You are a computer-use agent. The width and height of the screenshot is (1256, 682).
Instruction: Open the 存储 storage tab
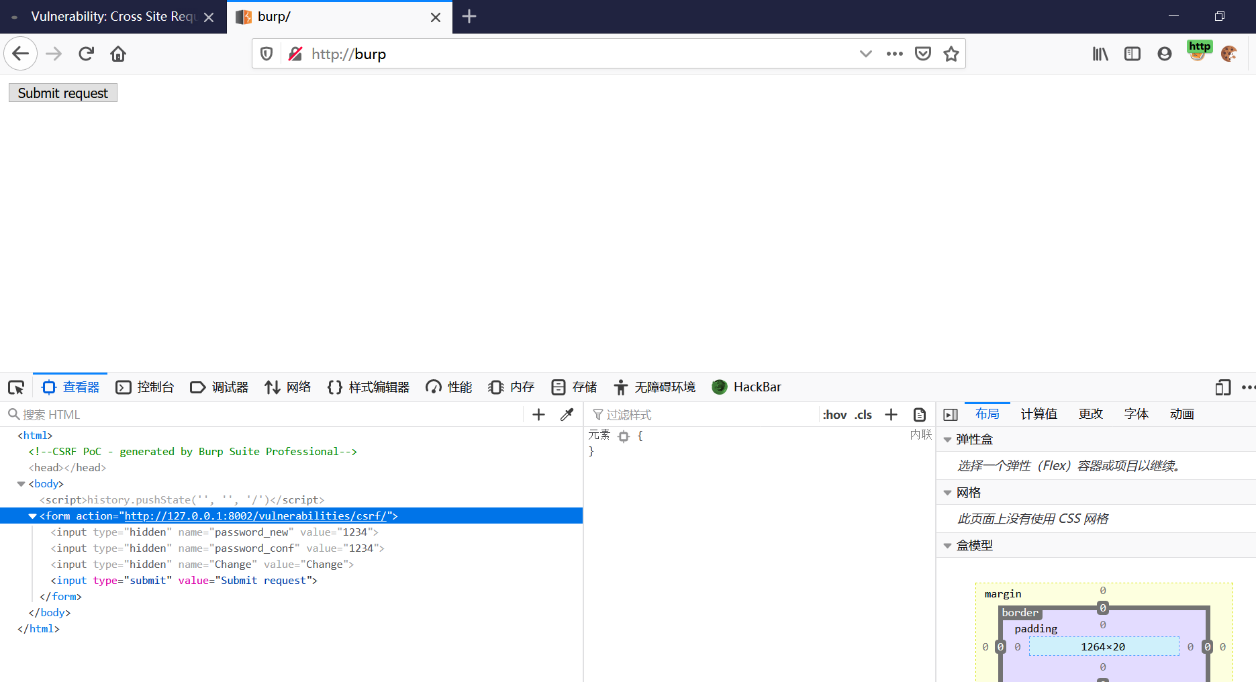574,387
